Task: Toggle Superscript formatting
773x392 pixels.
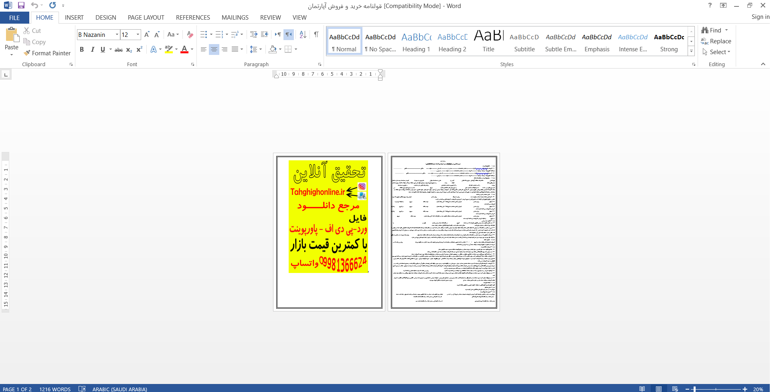Action: coord(140,49)
